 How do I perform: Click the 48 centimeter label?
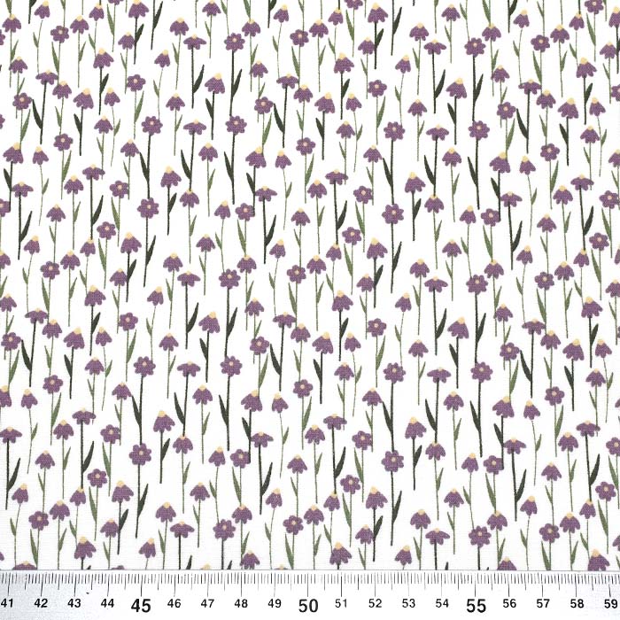point(242,602)
